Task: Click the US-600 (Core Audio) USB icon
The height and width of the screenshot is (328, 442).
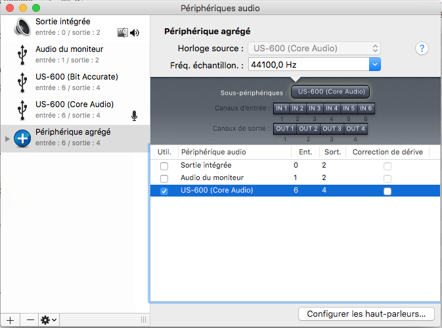Action: [x=22, y=110]
